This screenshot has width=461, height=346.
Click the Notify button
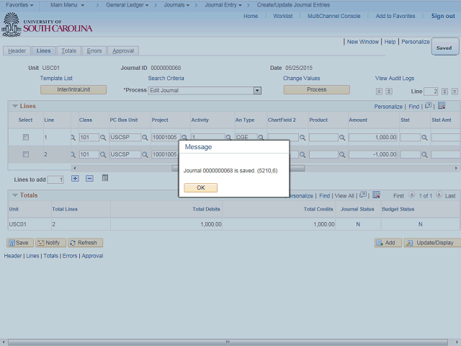tap(50, 243)
